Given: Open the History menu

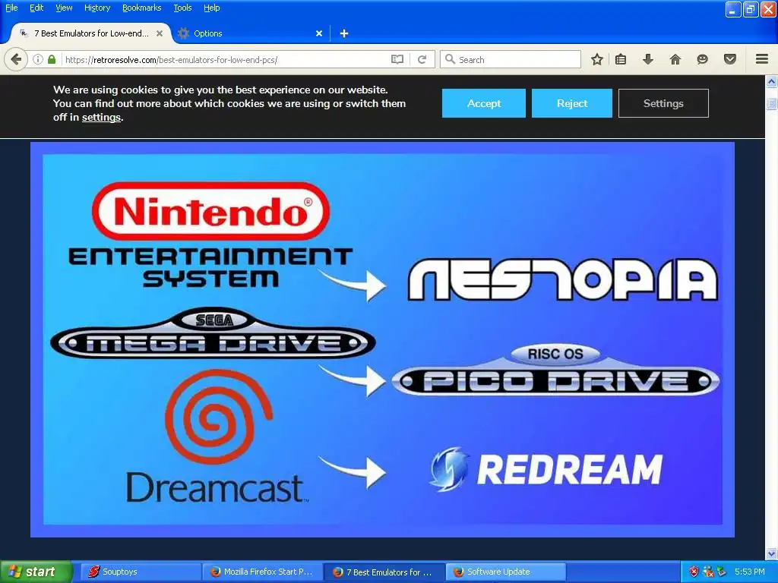Looking at the screenshot, I should [x=97, y=8].
